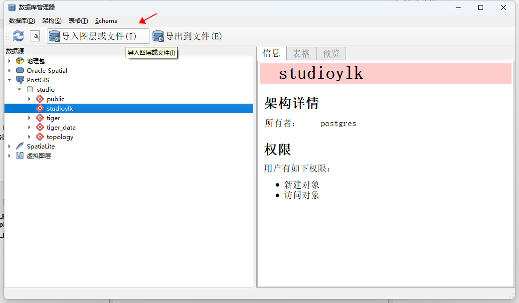The height and width of the screenshot is (303, 519).
Task: Click the 架构详情 heading
Action: click(x=292, y=103)
